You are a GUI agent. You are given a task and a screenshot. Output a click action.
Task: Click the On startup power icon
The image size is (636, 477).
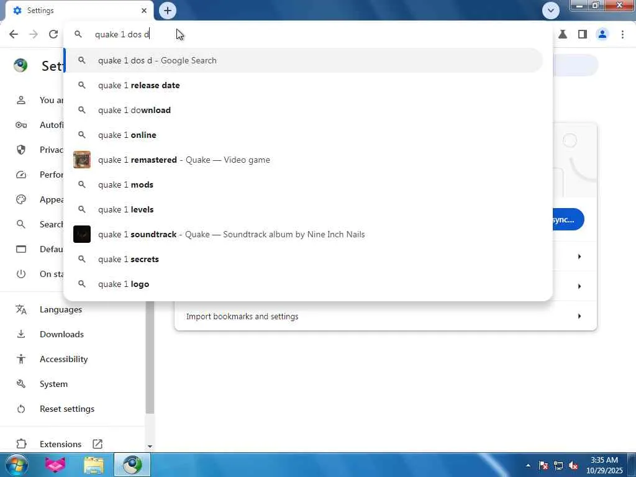pos(21,274)
